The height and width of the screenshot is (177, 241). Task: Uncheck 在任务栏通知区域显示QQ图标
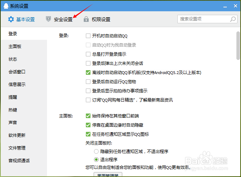[x=88, y=134]
